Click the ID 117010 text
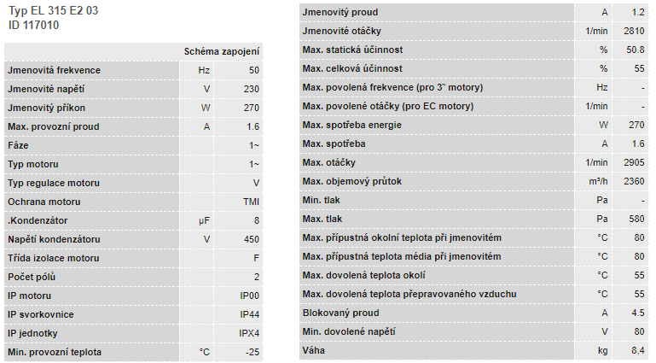 click(x=34, y=25)
